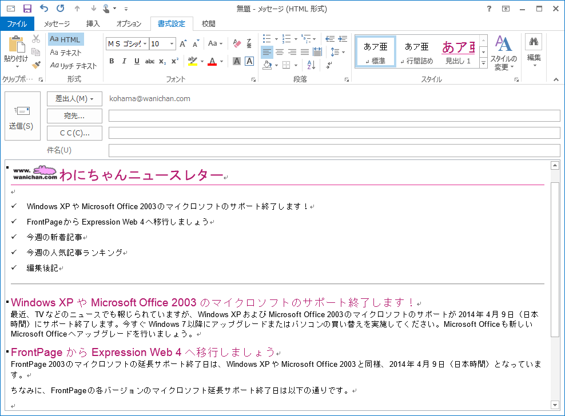The height and width of the screenshot is (416, 565).
Task: Click the Increase Indent icon
Action: 343,39
